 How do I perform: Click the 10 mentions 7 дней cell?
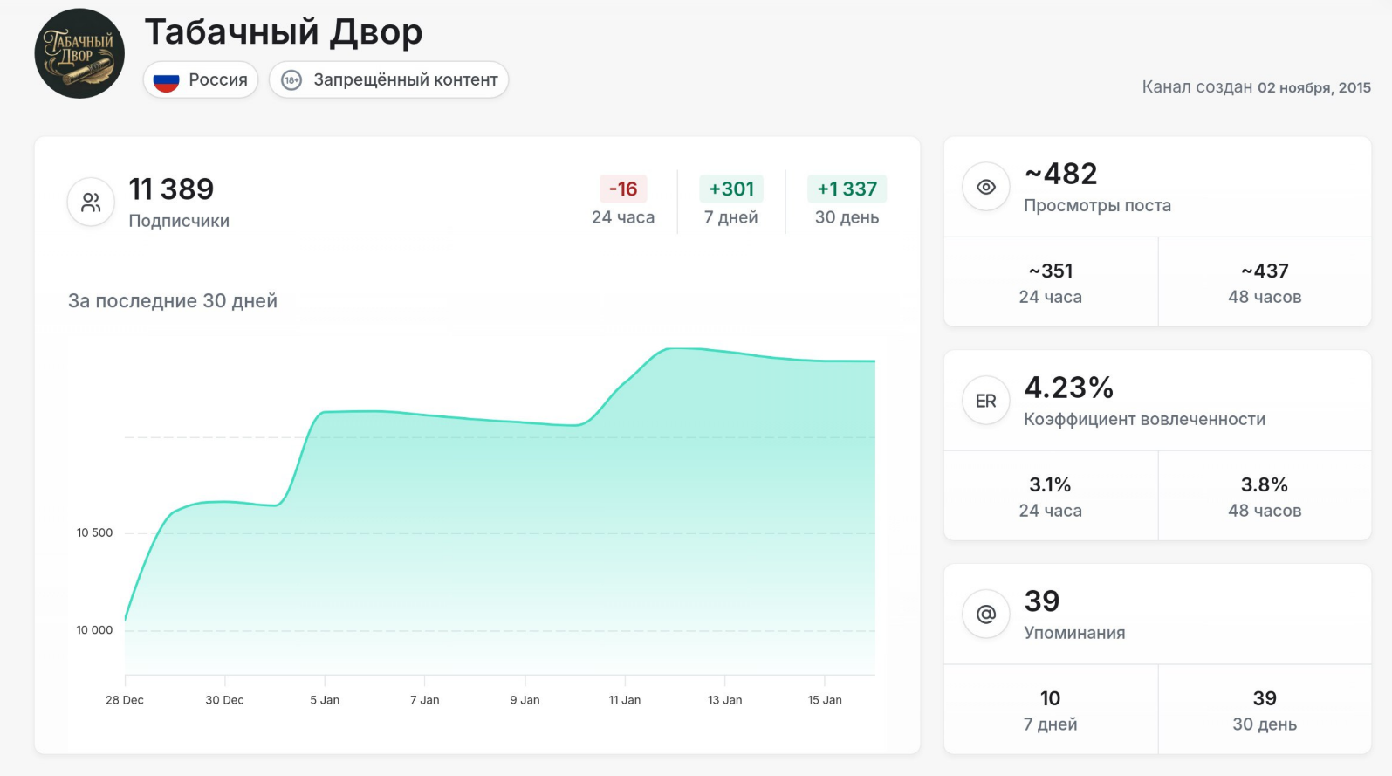(x=1051, y=710)
